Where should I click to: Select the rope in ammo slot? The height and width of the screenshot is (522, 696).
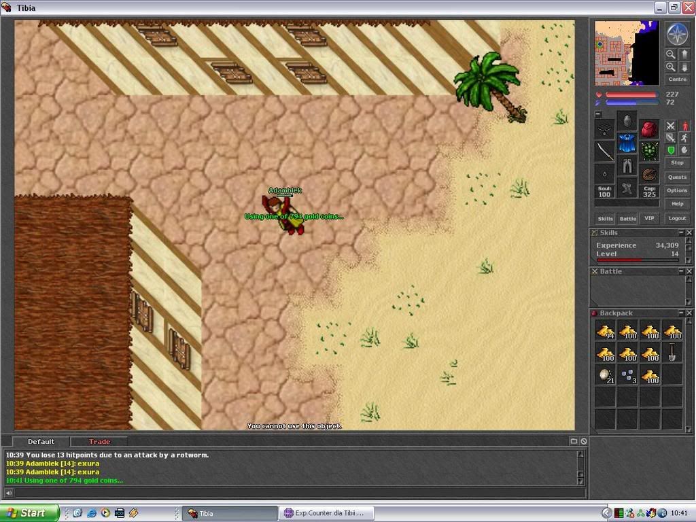(649, 174)
